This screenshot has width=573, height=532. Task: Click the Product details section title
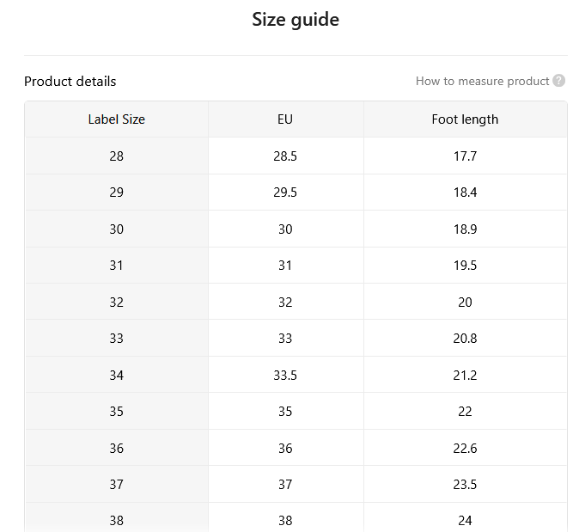(x=70, y=81)
